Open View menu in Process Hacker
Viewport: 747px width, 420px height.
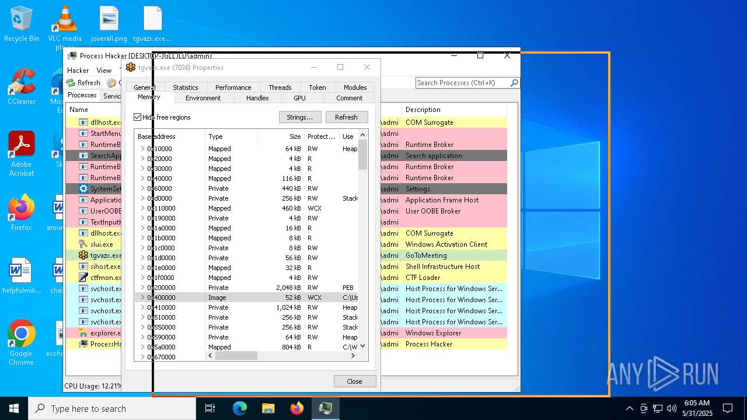pos(104,70)
